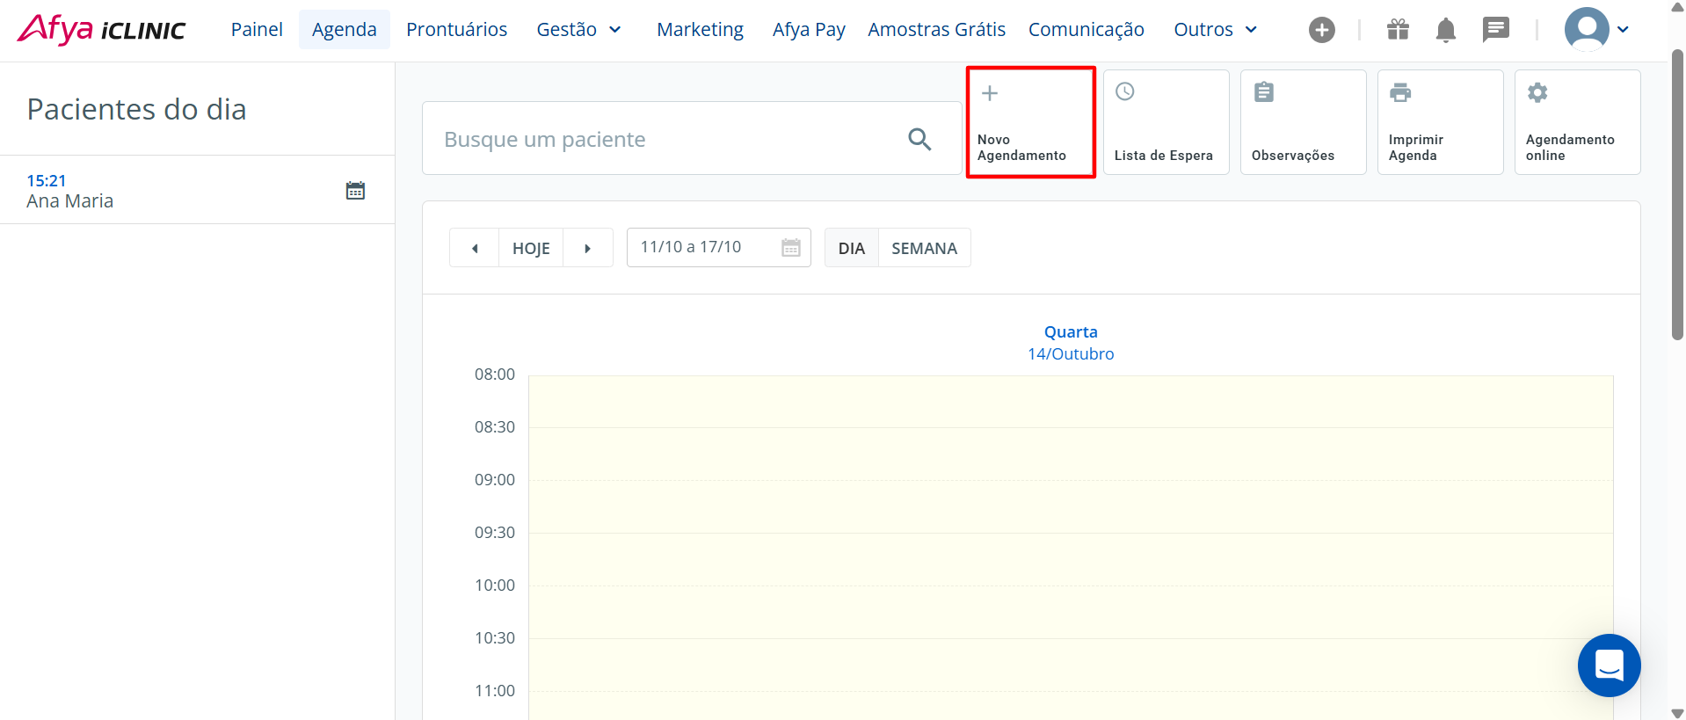Open Lista de Espera

(1166, 122)
